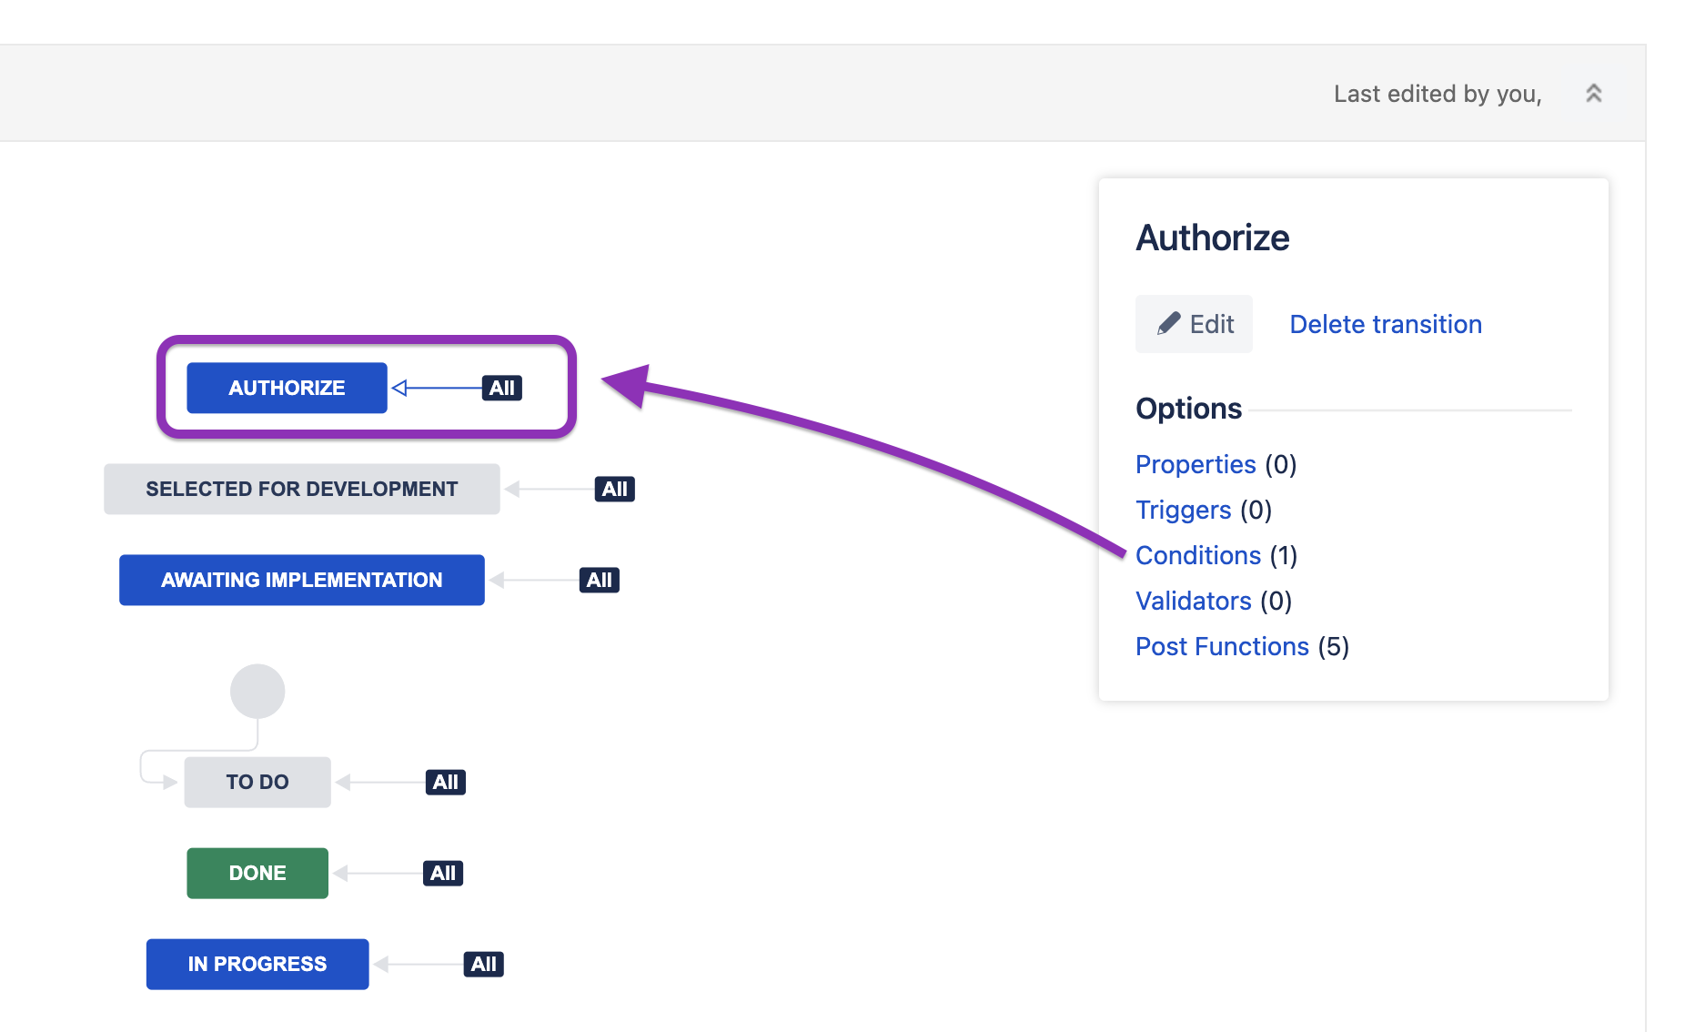
Task: Click the workflow start circle node
Action: coord(257,691)
